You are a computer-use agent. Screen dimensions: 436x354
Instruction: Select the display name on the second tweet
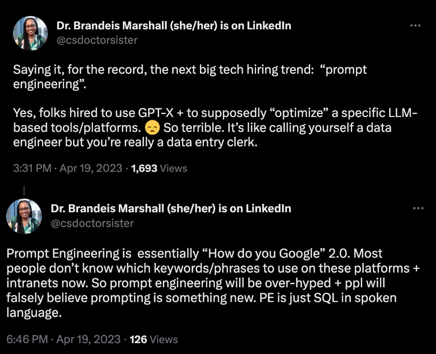click(x=171, y=208)
